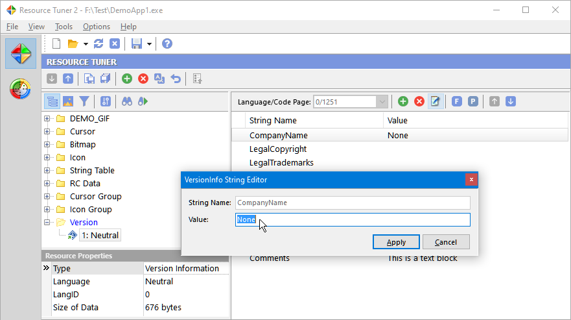Click the blue Undo arrow icon
571x320 pixels.
[x=176, y=79]
